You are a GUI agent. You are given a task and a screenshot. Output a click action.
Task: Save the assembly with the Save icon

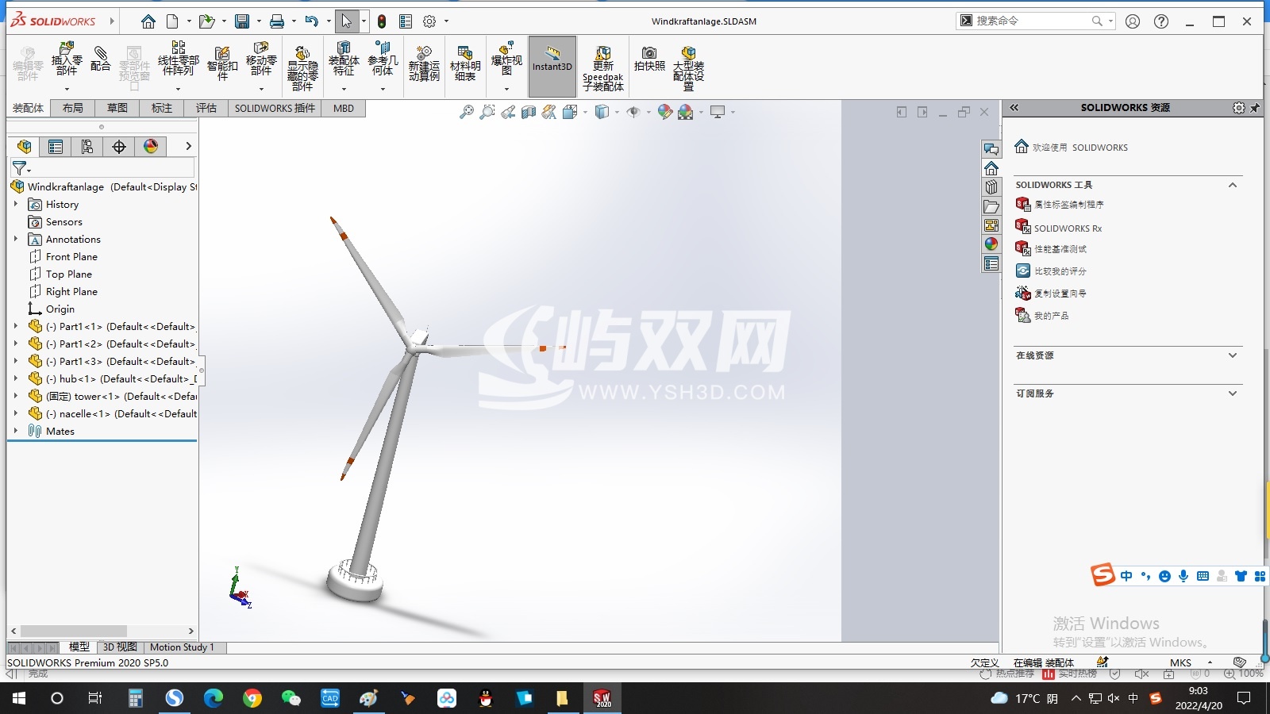coord(242,21)
